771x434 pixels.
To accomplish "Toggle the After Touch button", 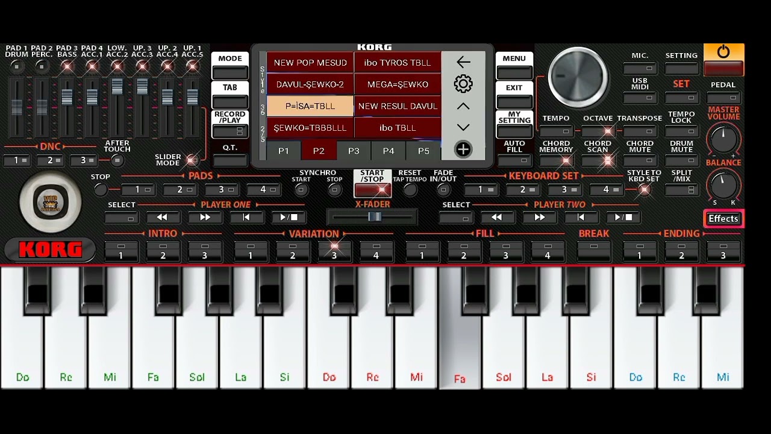I will [x=117, y=160].
